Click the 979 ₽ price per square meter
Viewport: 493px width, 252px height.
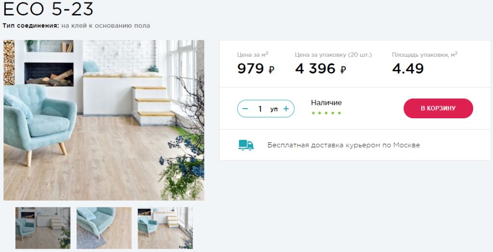[256, 68]
